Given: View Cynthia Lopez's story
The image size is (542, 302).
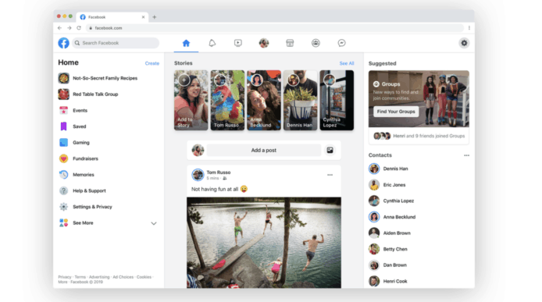Looking at the screenshot, I should click(337, 100).
